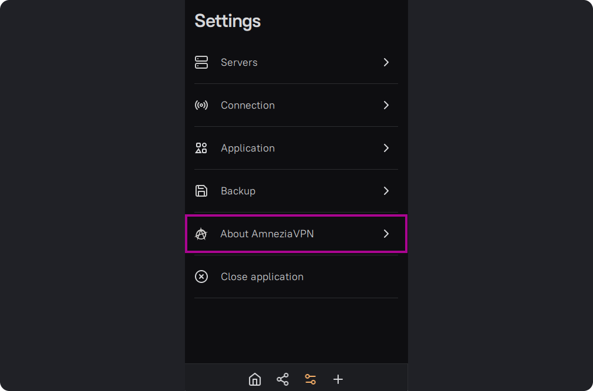Click the Application shapes icon
593x391 pixels.
(x=201, y=148)
